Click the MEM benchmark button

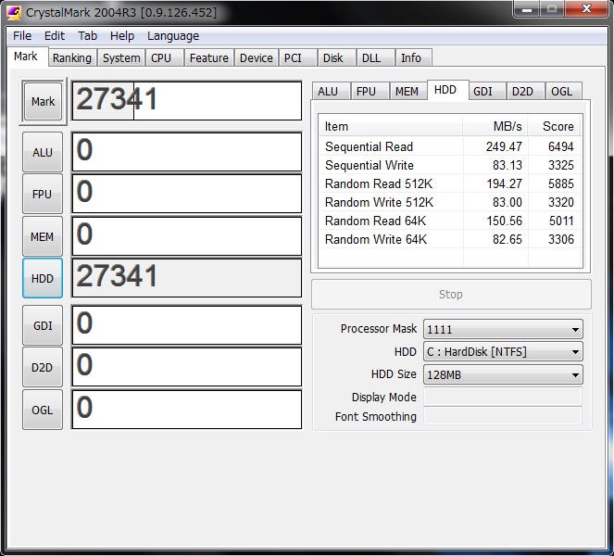pyautogui.click(x=43, y=236)
